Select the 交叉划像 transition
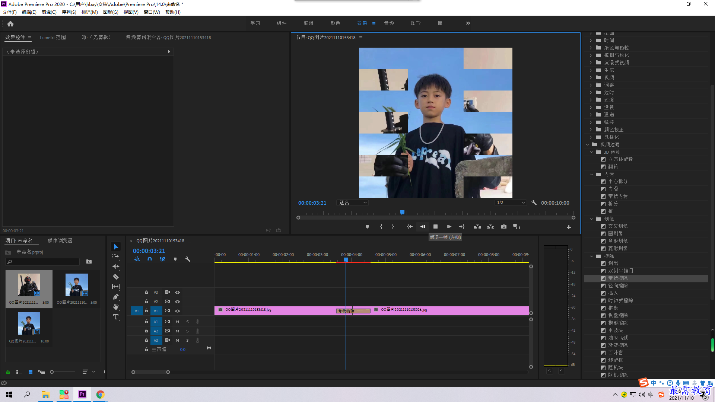Screen dimensions: 715x402 tap(618, 226)
